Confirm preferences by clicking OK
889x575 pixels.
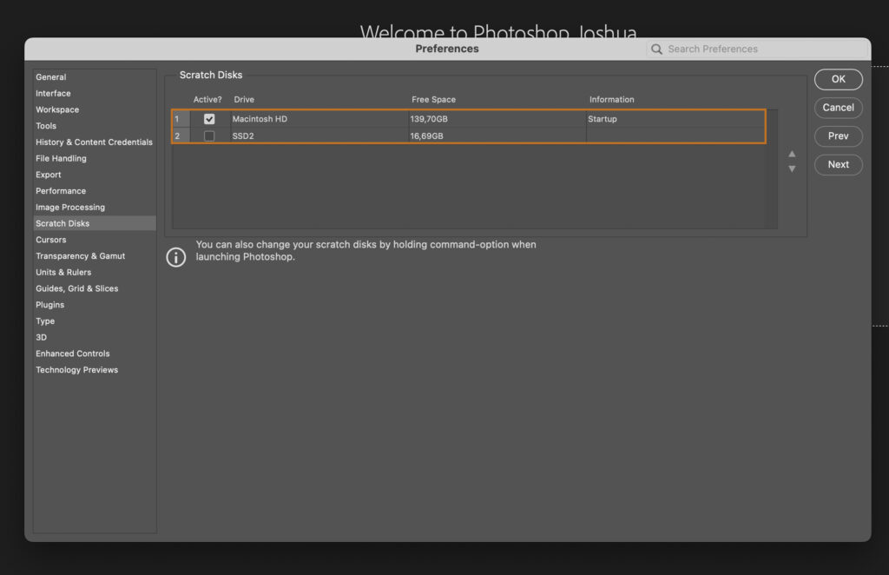point(838,79)
